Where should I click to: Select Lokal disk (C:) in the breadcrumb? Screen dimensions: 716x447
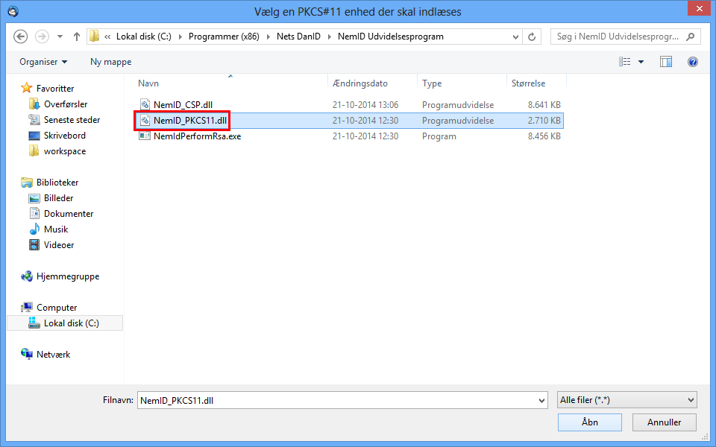[x=144, y=37]
